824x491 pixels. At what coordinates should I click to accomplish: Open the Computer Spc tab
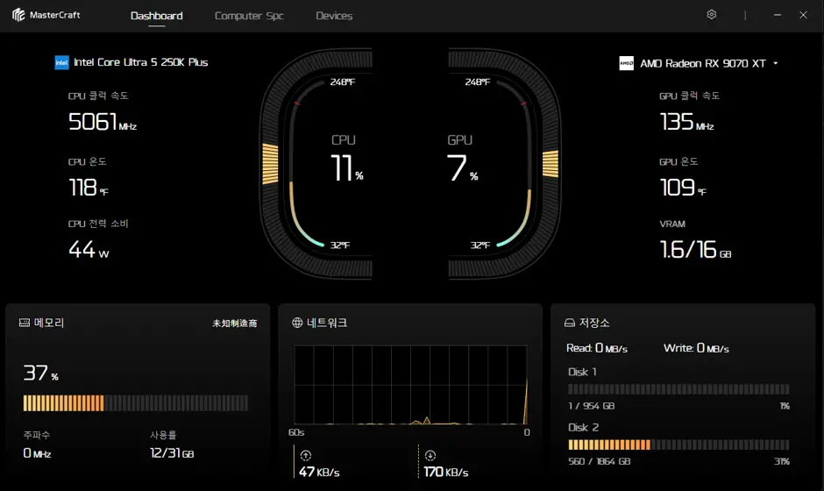(249, 16)
